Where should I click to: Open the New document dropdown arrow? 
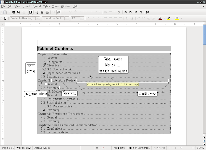[x=9, y=12]
